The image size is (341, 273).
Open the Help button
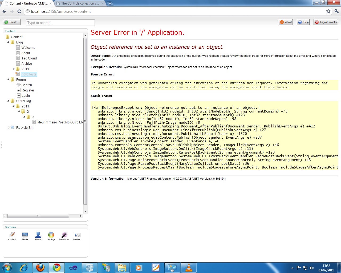(x=303, y=22)
